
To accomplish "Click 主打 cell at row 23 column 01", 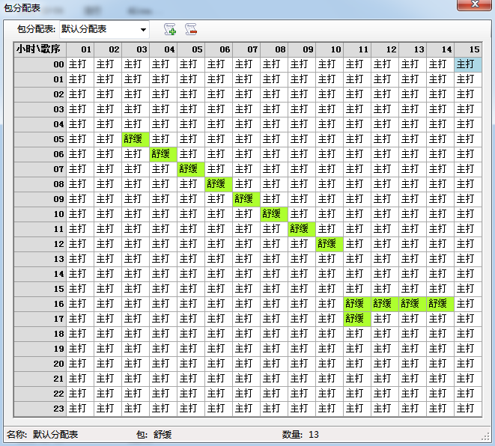I will (x=80, y=409).
